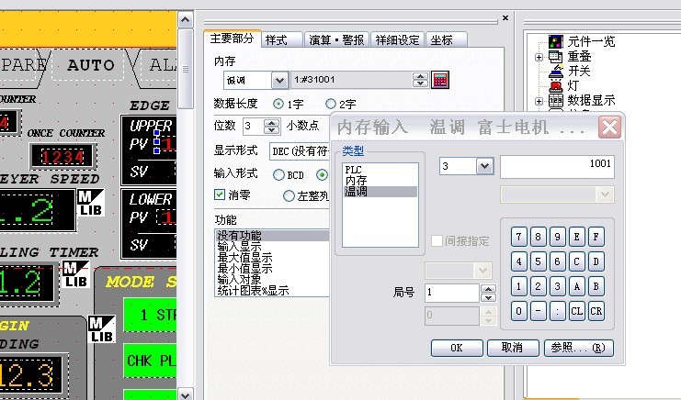Select 1字 data length radio button
Screen dimensions: 681x400
coord(278,104)
